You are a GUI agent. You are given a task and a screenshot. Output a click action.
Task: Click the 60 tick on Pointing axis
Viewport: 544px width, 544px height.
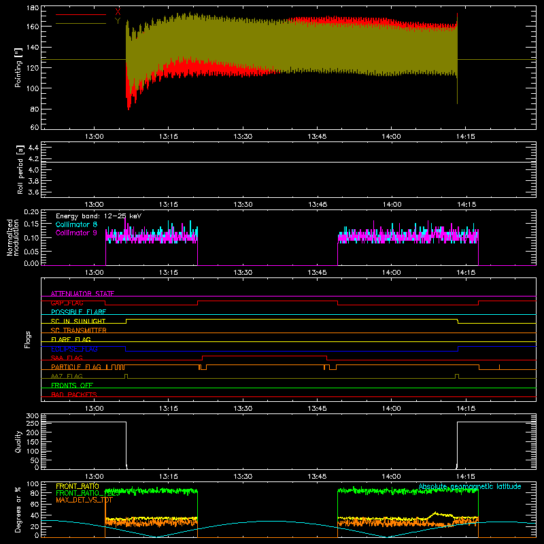[35, 127]
